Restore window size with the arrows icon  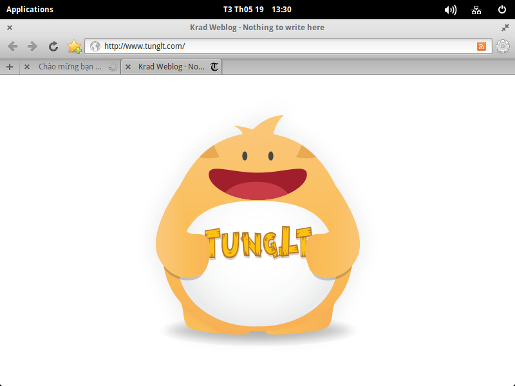[x=505, y=28]
